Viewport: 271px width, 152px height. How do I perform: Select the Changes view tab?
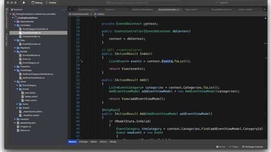click(x=83, y=142)
